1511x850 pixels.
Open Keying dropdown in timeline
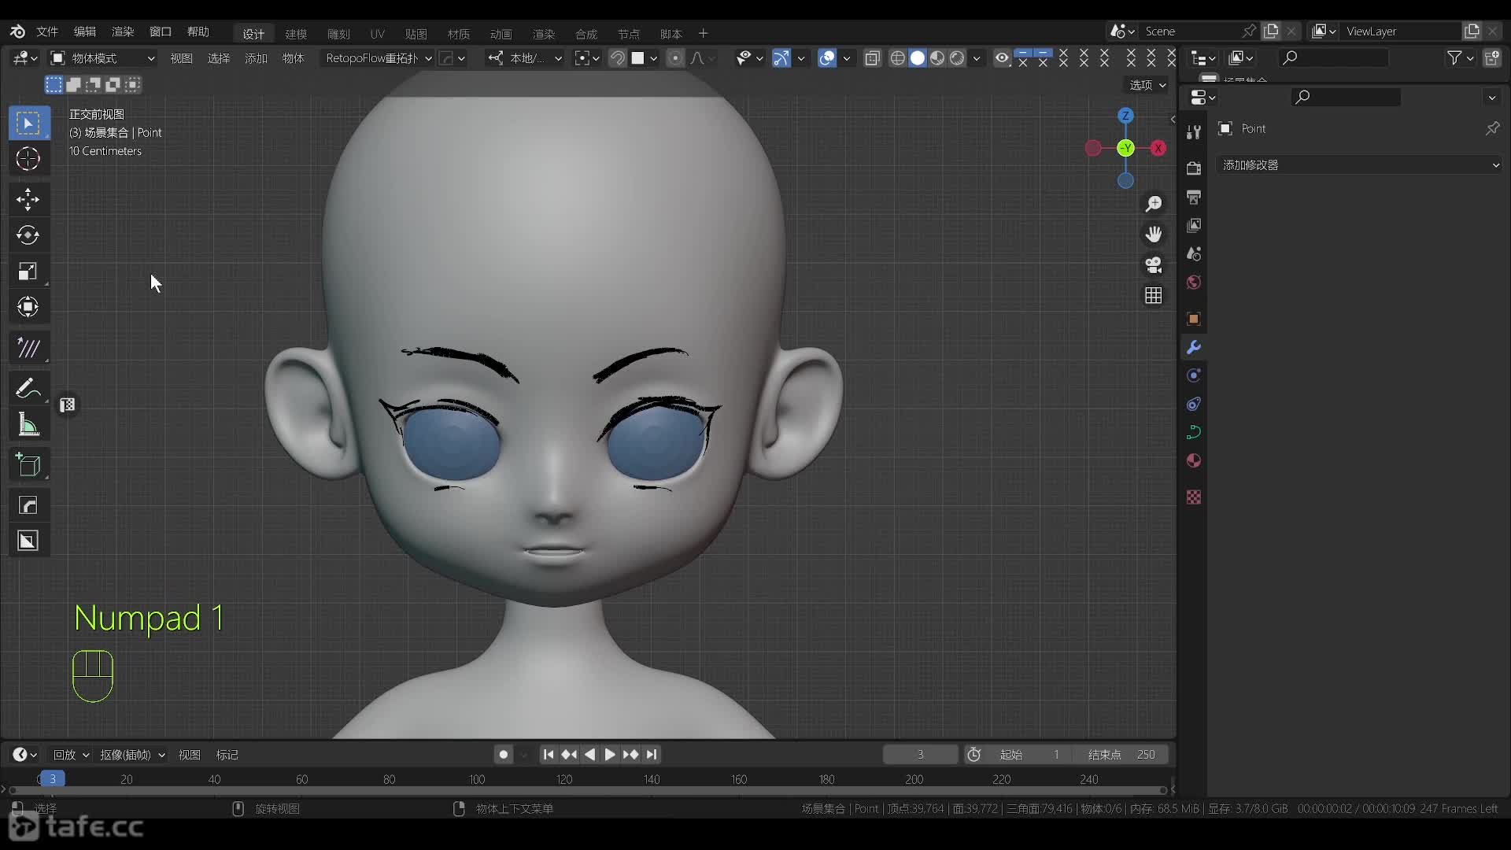click(x=132, y=755)
